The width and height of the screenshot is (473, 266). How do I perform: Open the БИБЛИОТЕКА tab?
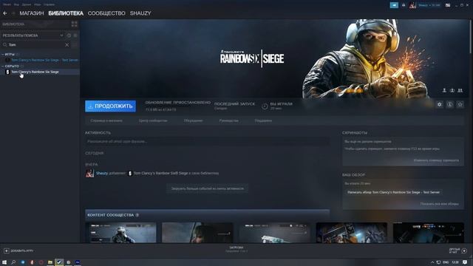(66, 13)
